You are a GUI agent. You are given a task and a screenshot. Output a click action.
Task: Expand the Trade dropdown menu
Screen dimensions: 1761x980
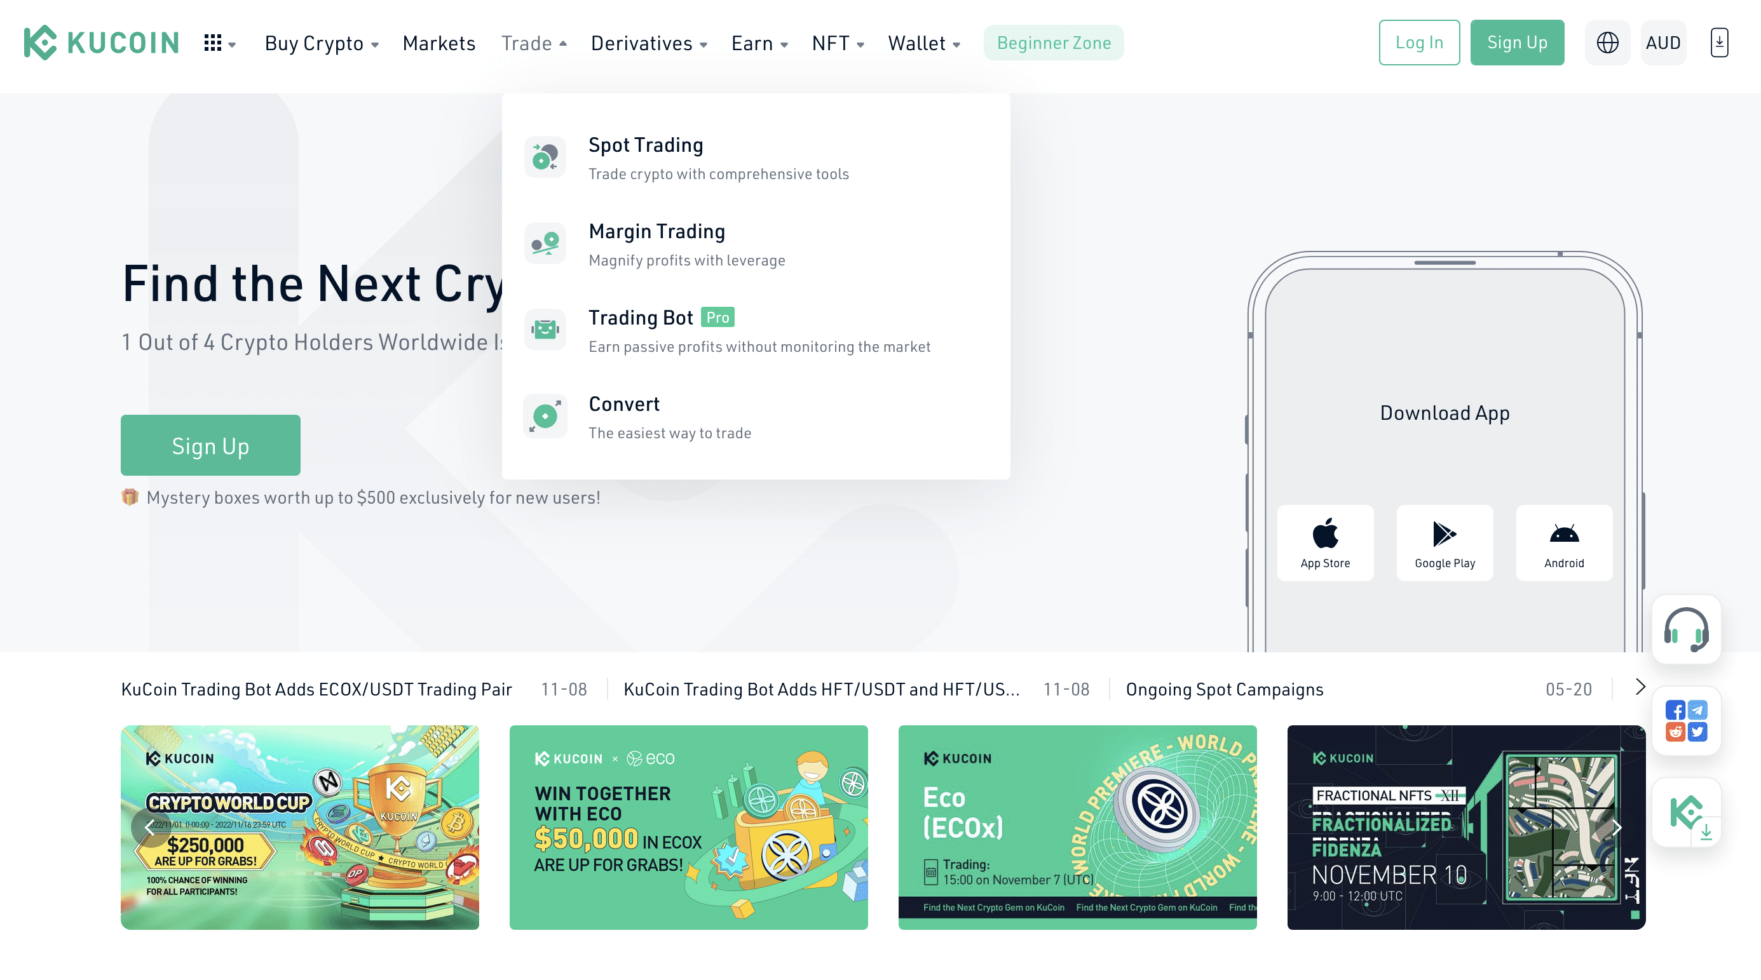(533, 43)
